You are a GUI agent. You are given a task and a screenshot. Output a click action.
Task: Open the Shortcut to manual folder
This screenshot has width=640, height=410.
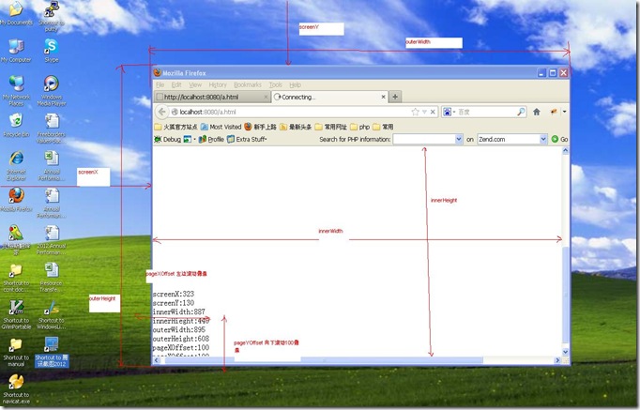pyautogui.click(x=16, y=352)
